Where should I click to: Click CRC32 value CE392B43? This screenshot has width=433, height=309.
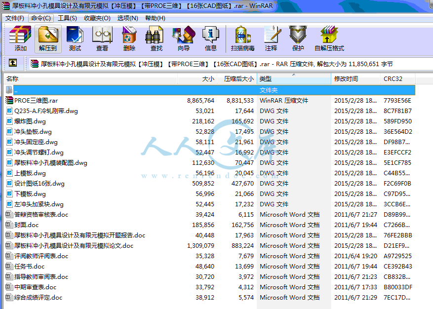pos(398,266)
